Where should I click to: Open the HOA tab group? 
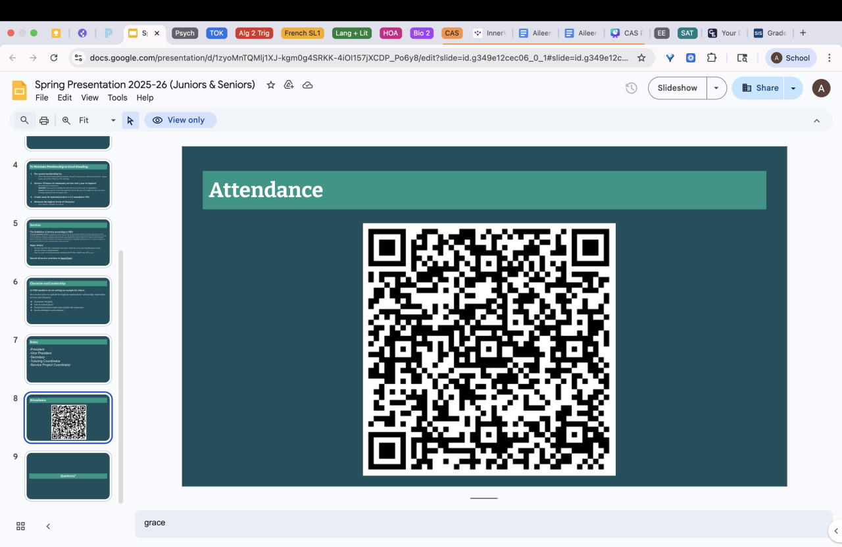click(x=391, y=33)
